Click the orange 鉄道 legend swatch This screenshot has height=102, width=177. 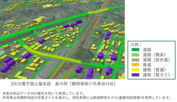[135, 65]
